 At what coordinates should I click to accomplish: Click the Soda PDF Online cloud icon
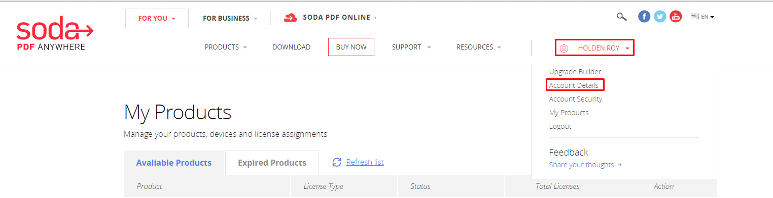(x=290, y=18)
